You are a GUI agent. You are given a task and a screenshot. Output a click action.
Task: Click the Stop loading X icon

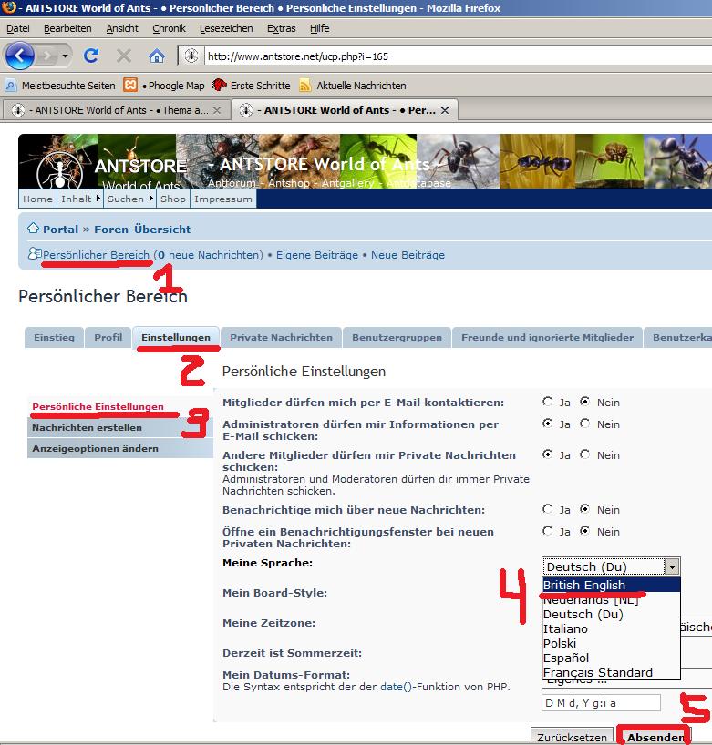tap(124, 56)
